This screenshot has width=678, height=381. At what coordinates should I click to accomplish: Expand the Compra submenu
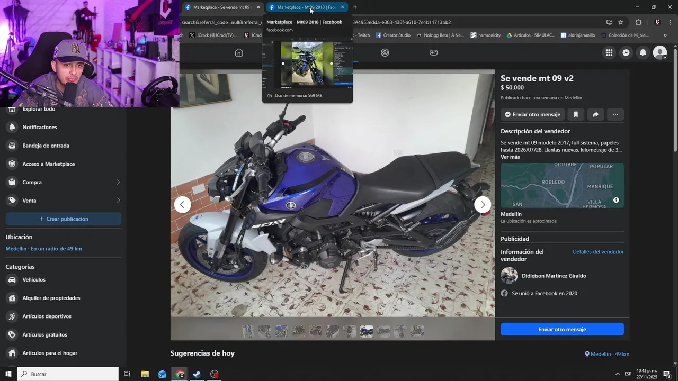[118, 182]
